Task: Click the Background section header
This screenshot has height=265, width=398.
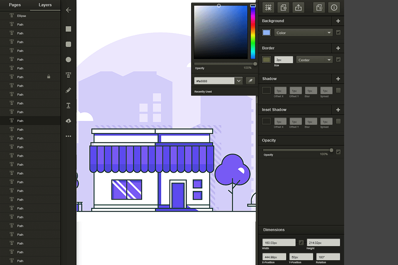Action: coord(273,21)
